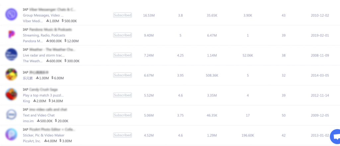Click the imo app icon
Screen dimensions: 340x146
click(x=11, y=114)
